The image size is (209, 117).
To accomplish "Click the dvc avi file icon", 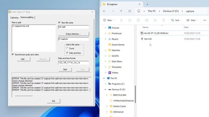I will 142,33.
